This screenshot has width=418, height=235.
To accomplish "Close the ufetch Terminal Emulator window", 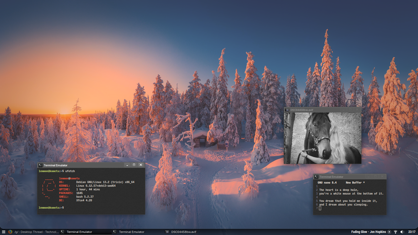I will click(141, 165).
